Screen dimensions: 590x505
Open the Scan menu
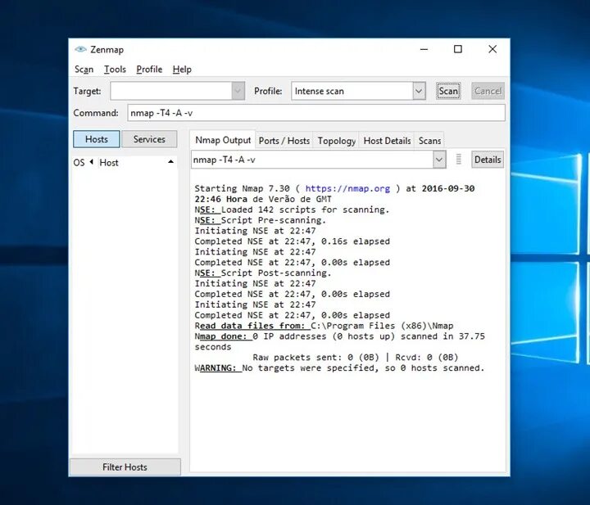pos(84,70)
